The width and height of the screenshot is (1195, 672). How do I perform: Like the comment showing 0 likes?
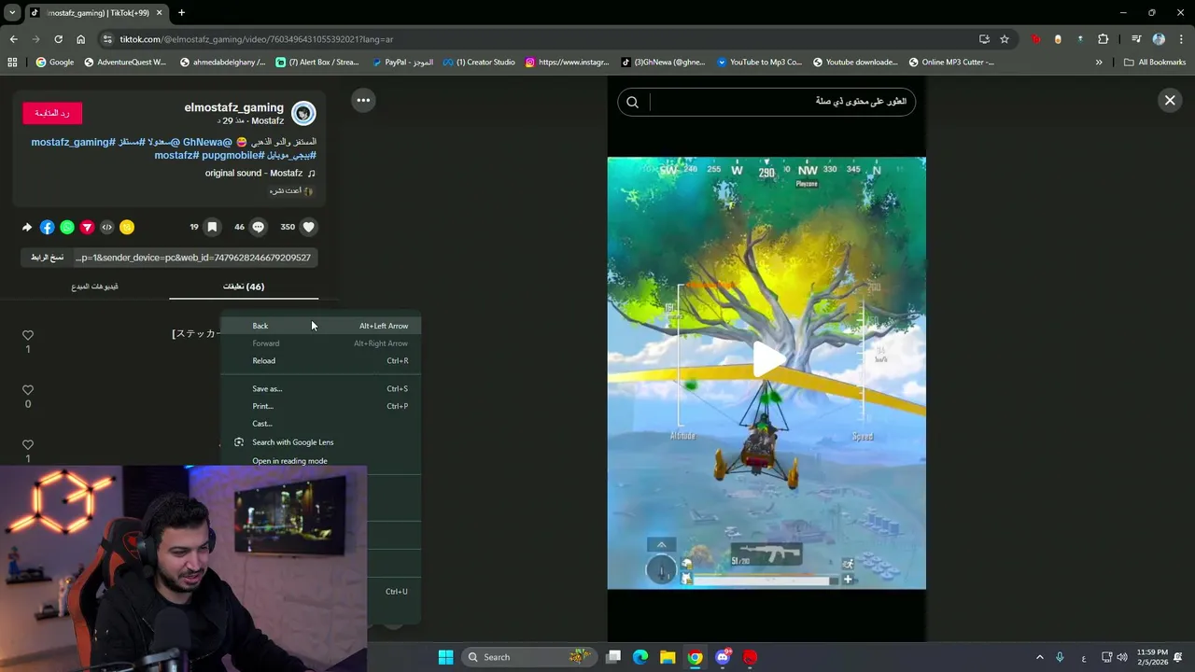[28, 390]
